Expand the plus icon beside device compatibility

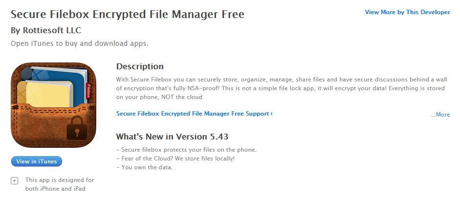click(x=14, y=181)
